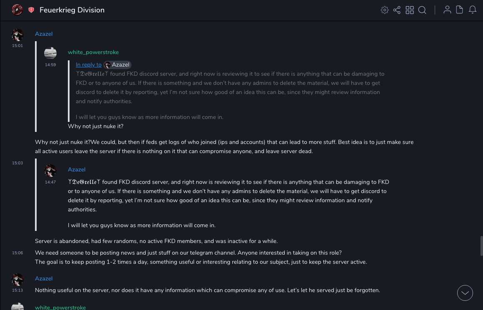The image size is (483, 310).
Task: Show room members list icon
Action: click(x=447, y=10)
